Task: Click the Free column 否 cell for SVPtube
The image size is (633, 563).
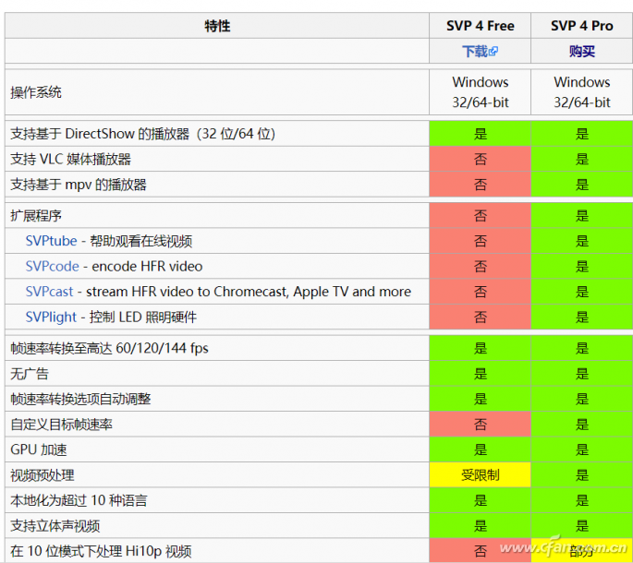Action: coord(480,241)
